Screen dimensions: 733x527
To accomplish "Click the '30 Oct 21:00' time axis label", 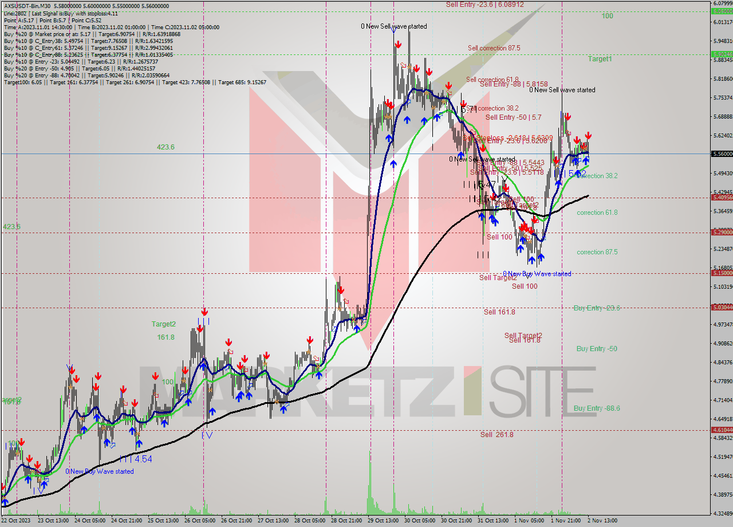I will click(456, 521).
